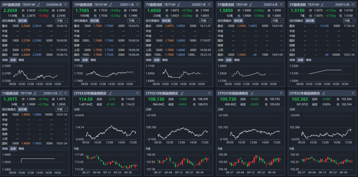The image size is (358, 177).
Task: Switch to 明细 tab in 30Y国债活跃 panel
Action: (5, 60)
